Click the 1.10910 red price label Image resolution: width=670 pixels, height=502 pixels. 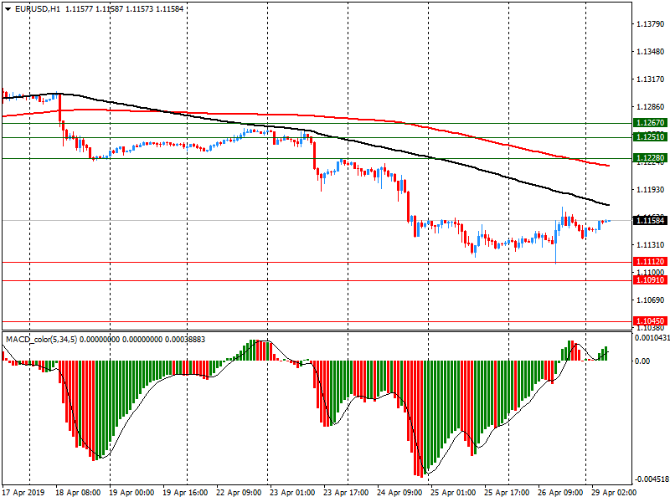coord(650,281)
